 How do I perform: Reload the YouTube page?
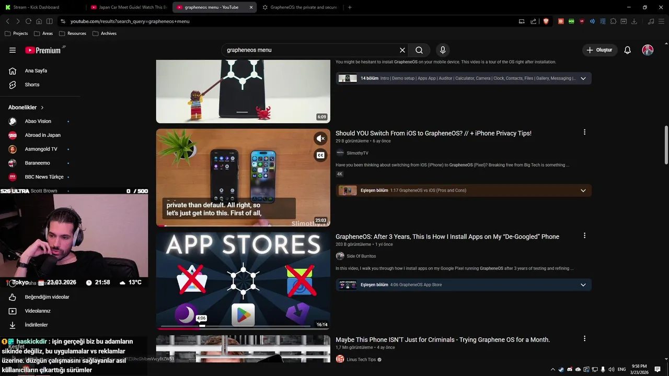coord(28,21)
